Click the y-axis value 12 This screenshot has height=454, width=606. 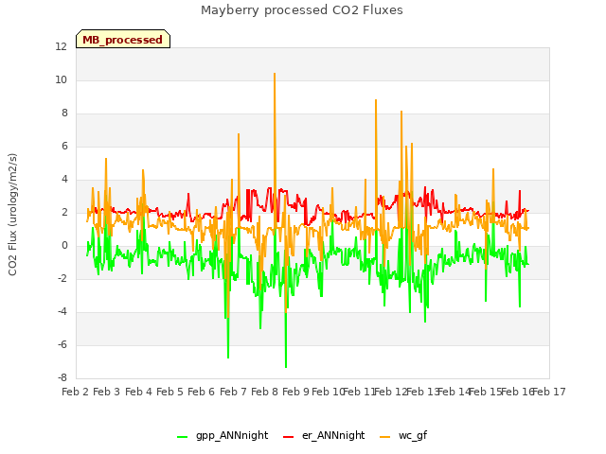pos(61,46)
